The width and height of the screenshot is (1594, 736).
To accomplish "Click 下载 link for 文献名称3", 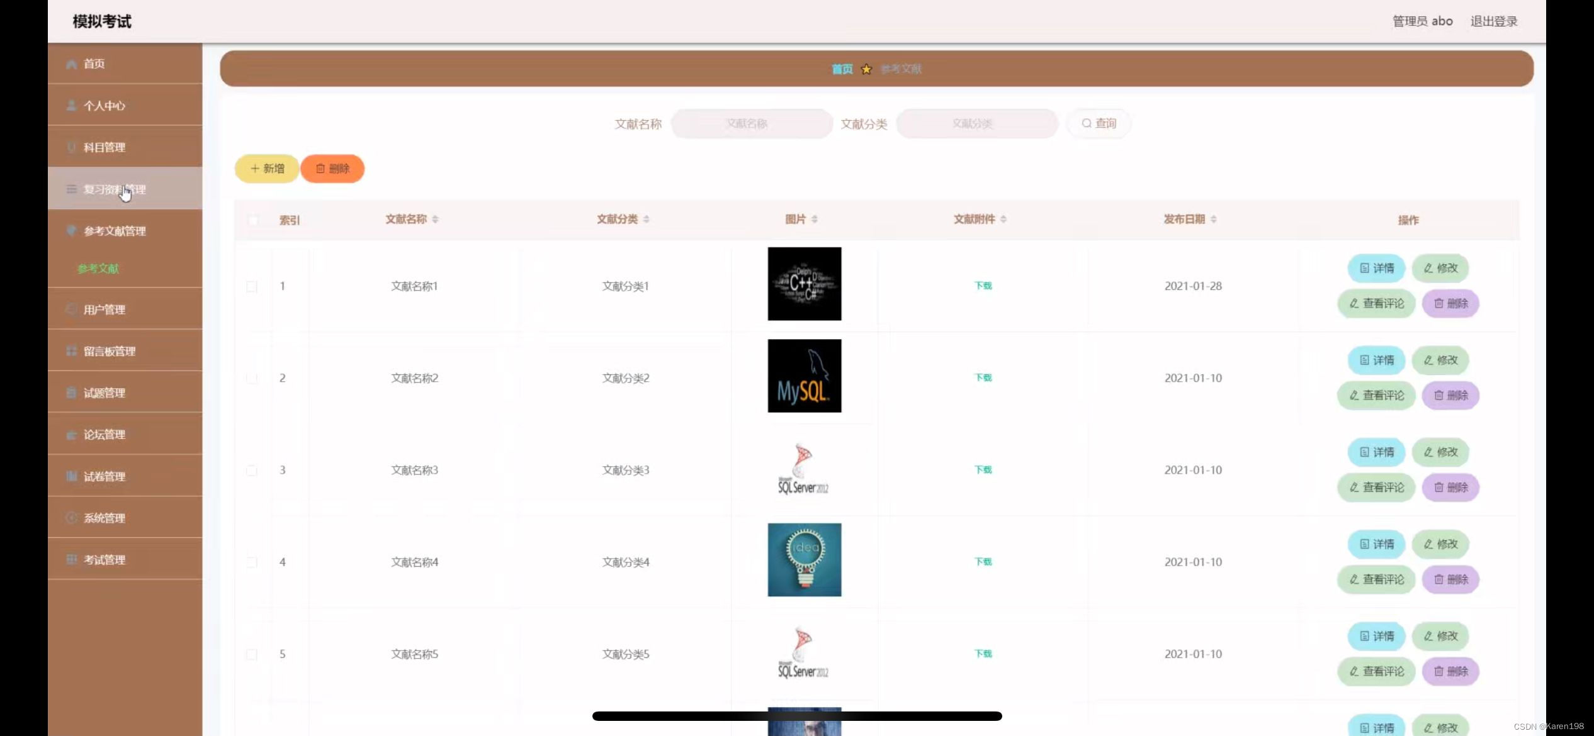I will [983, 469].
